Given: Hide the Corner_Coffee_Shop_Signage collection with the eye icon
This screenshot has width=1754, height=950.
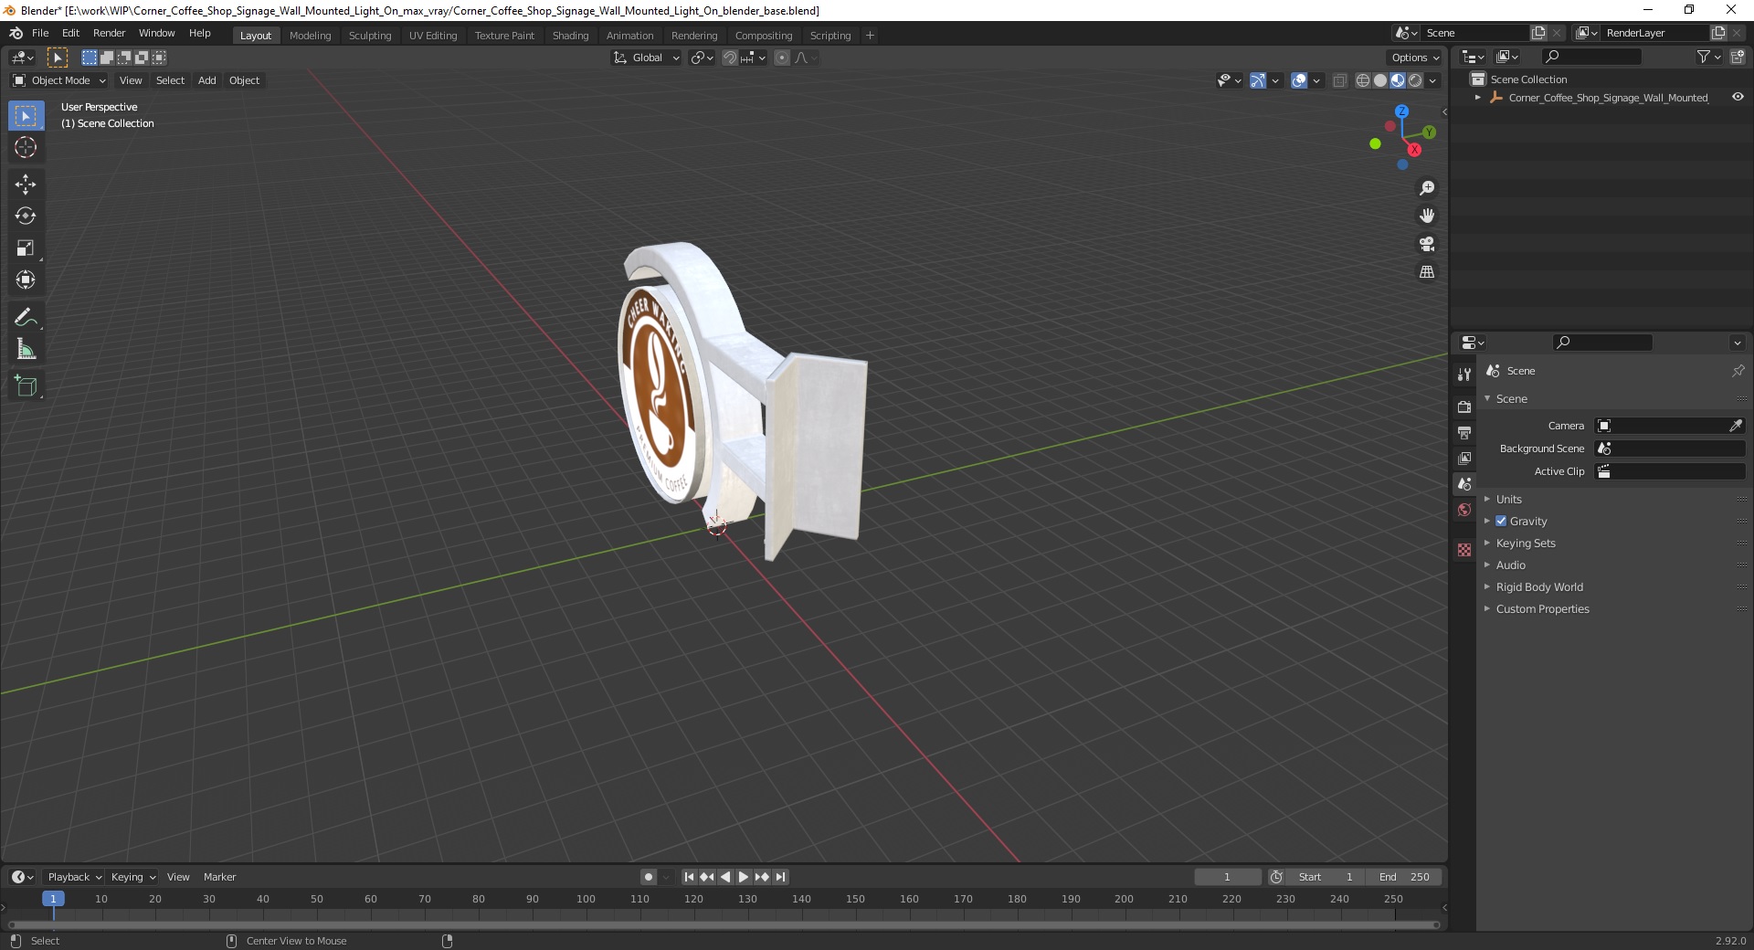Looking at the screenshot, I should point(1738,97).
